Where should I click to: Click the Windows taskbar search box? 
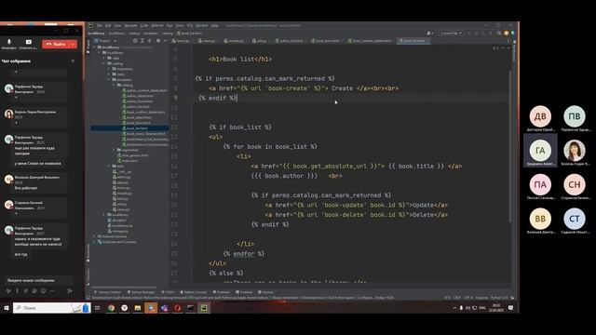52,308
